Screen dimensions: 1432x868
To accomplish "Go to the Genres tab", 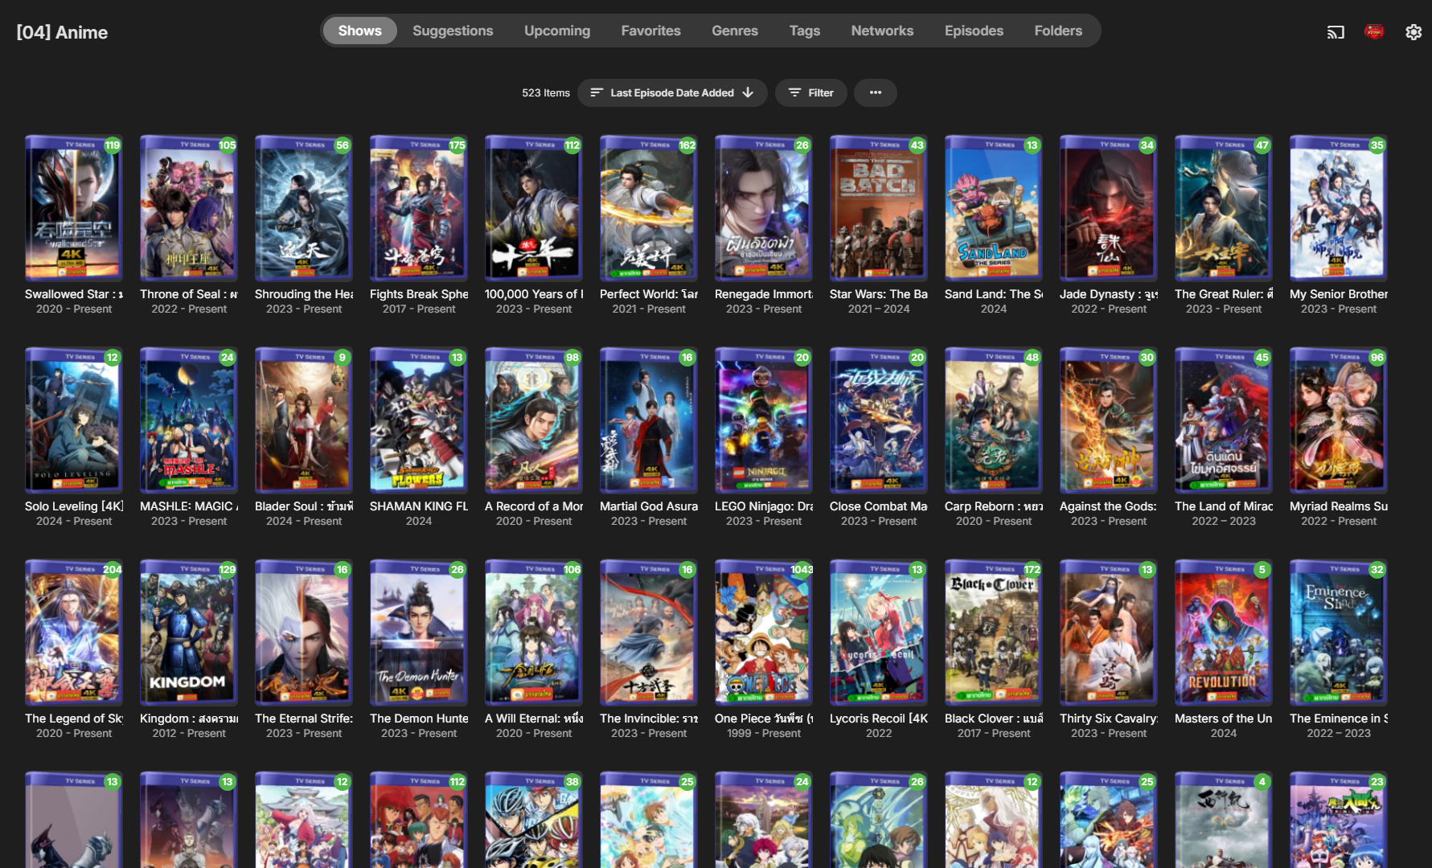I will coord(735,31).
